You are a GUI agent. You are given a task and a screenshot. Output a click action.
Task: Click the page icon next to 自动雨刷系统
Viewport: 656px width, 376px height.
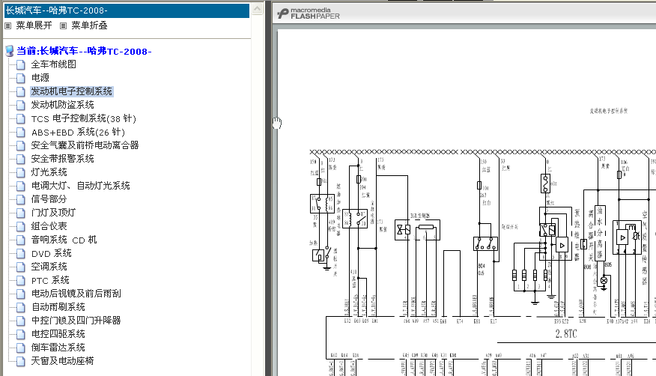(20, 307)
